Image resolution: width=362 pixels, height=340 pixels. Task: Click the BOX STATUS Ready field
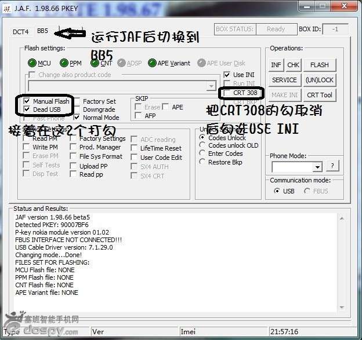[276, 30]
